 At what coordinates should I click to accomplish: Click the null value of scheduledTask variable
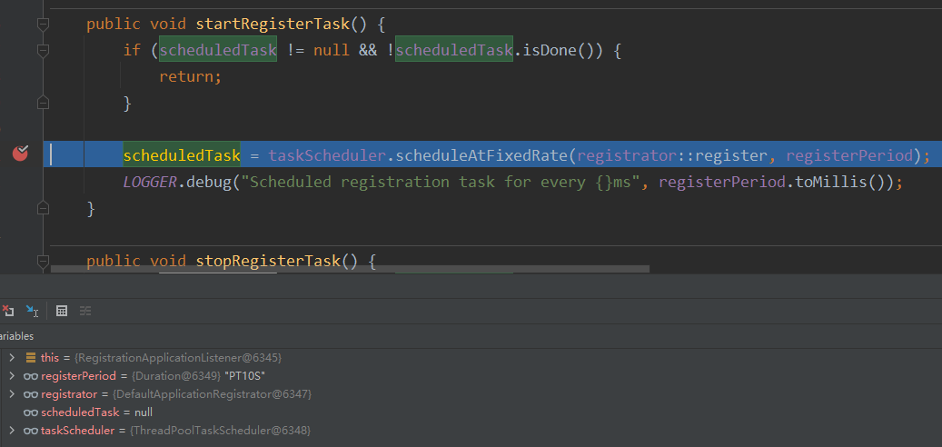coord(143,412)
